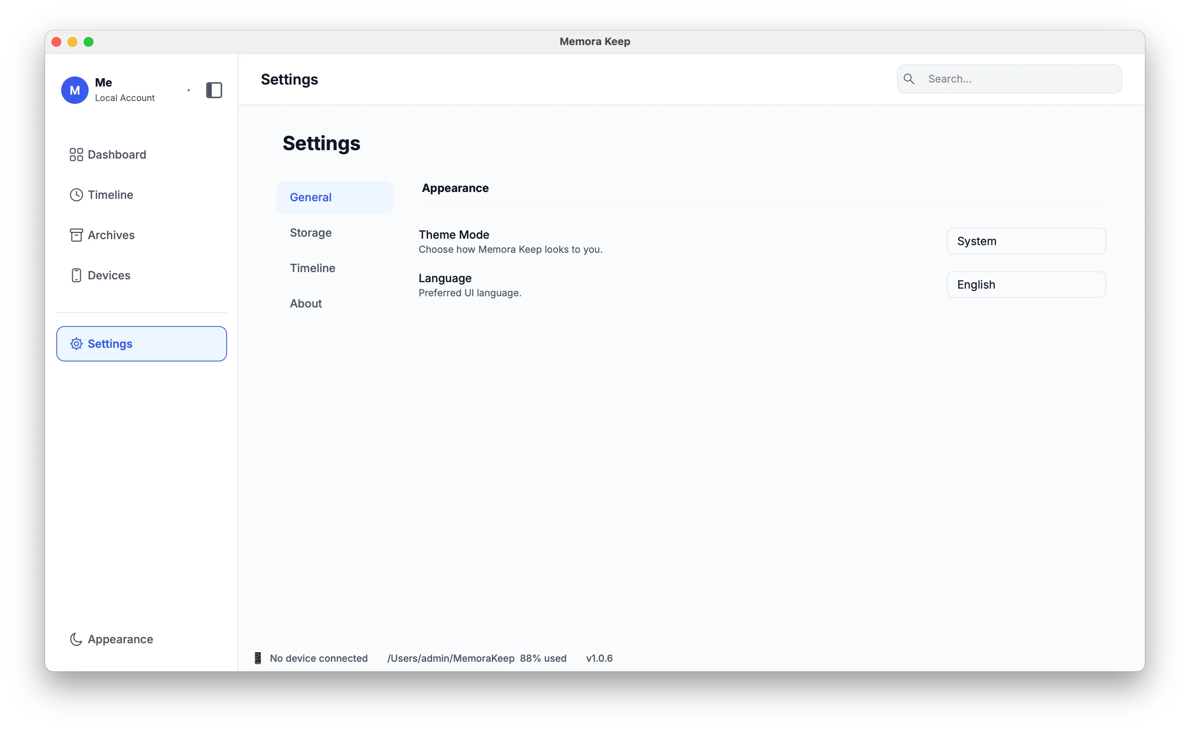This screenshot has height=731, width=1190.
Task: Click the search magnifier icon
Action: point(909,79)
